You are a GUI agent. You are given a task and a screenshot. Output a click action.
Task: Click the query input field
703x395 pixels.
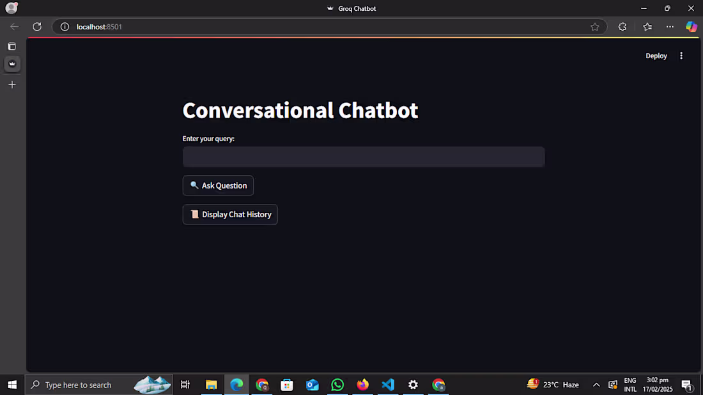tap(364, 157)
